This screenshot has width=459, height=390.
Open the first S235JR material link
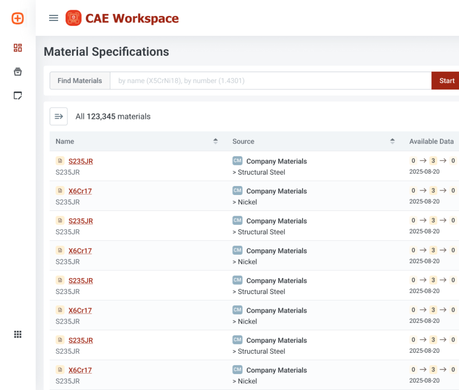(x=80, y=161)
